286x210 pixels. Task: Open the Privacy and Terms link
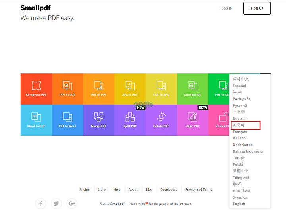(x=199, y=189)
